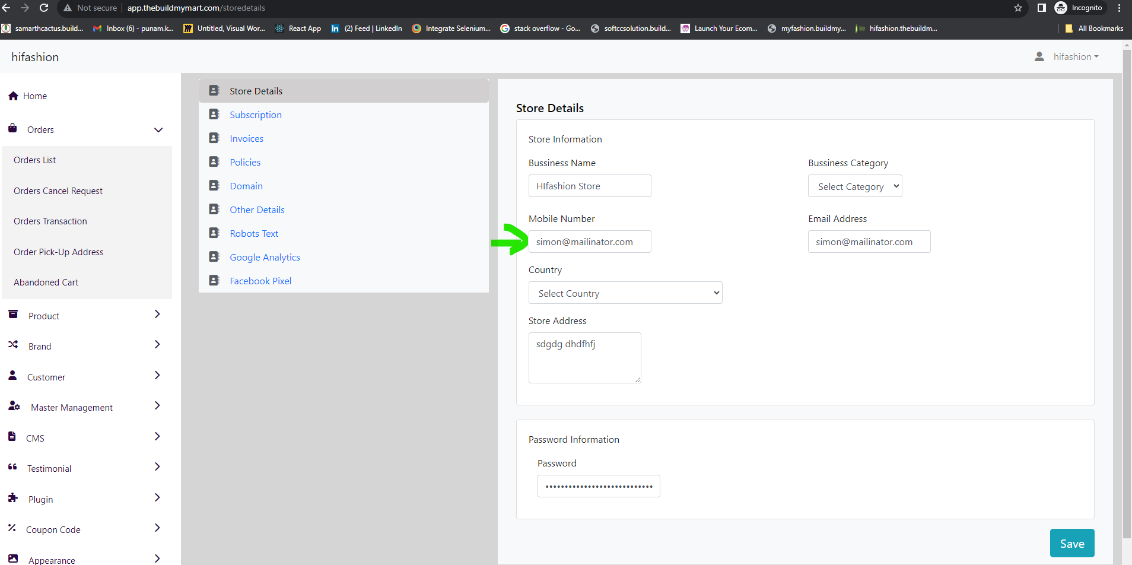
Task: Click the icon beside Policies
Action: (214, 161)
